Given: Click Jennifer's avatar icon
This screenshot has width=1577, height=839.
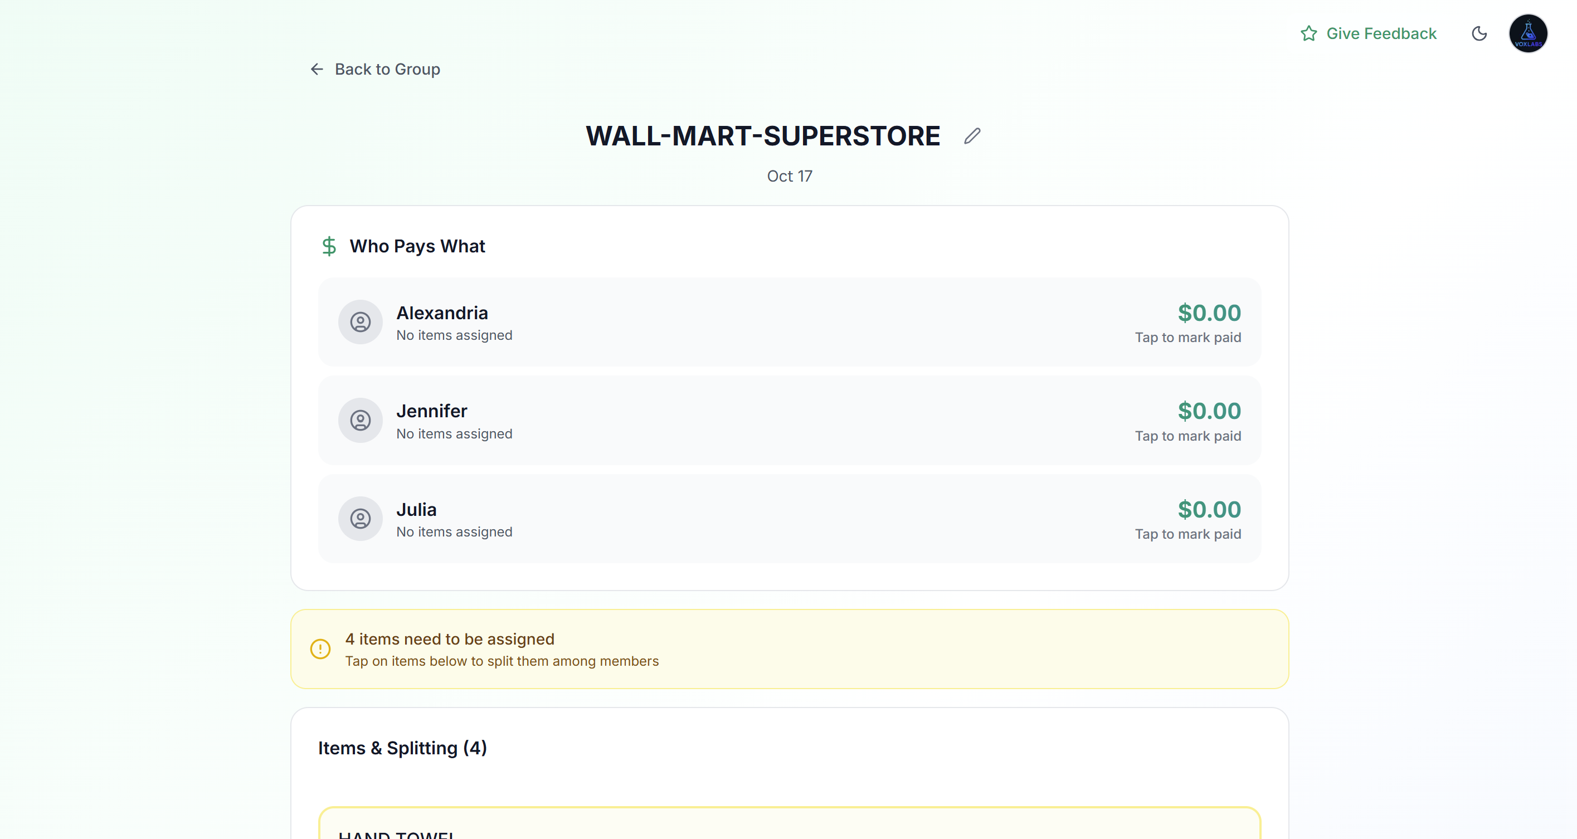Looking at the screenshot, I should (x=360, y=420).
